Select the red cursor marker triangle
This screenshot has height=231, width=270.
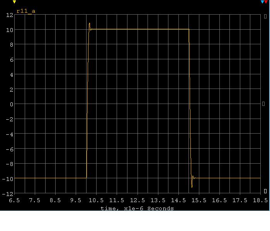pyautogui.click(x=266, y=2)
